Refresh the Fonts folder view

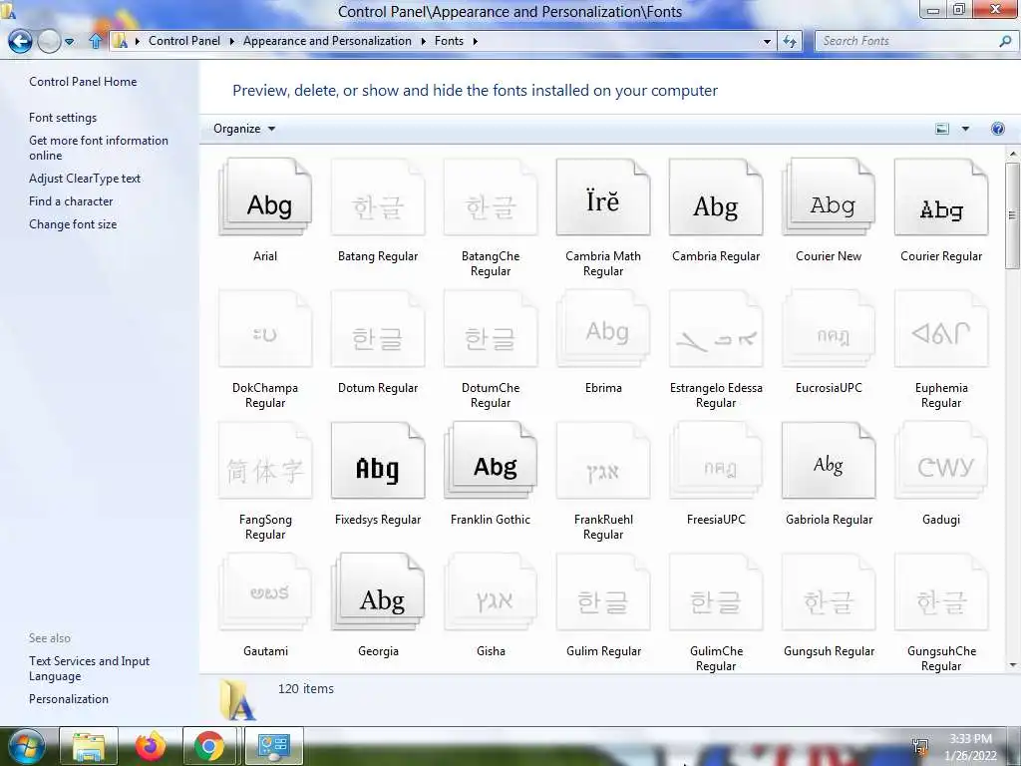point(790,41)
